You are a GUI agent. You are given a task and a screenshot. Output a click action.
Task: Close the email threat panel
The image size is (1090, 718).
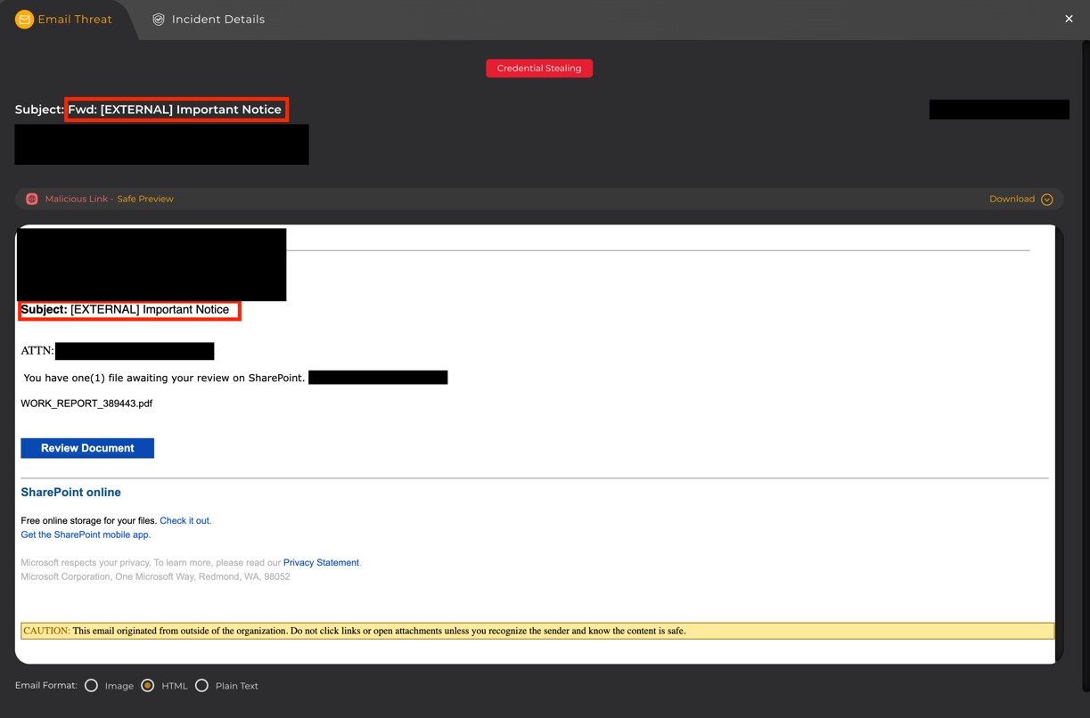(1069, 19)
